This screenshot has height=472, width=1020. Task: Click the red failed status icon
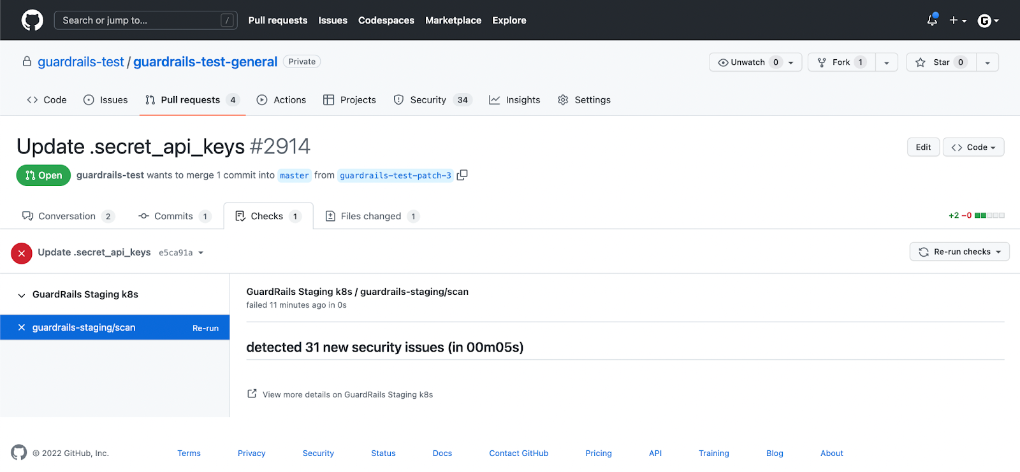coord(22,253)
